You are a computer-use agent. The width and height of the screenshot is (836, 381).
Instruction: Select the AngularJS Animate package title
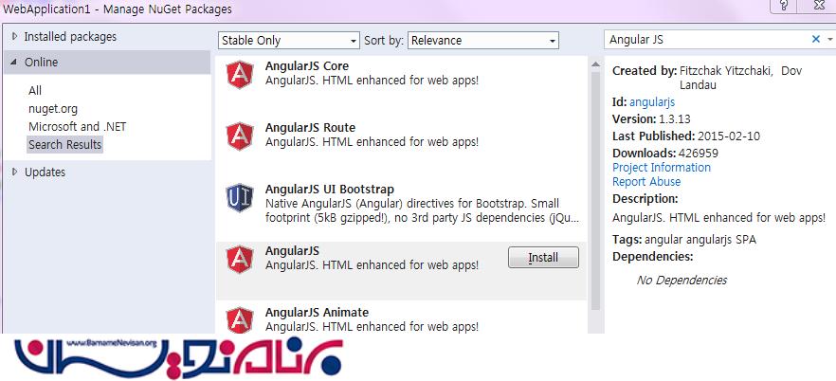pos(317,312)
